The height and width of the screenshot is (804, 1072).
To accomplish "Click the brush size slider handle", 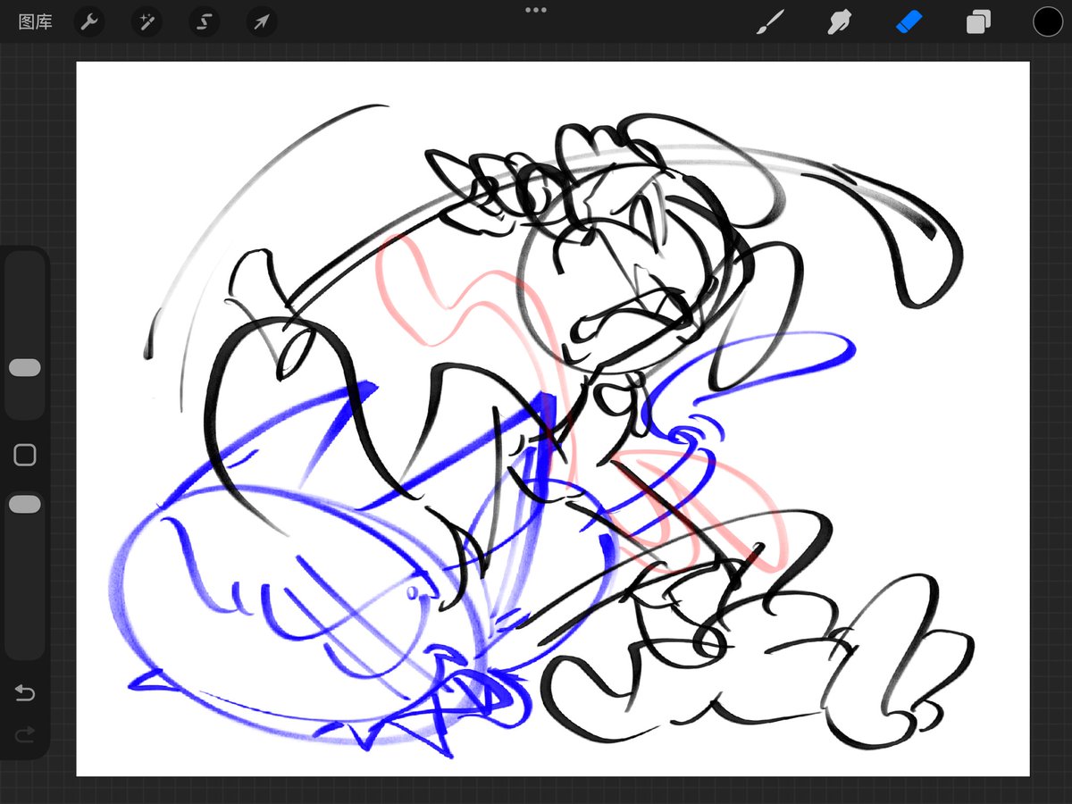I will point(25,368).
